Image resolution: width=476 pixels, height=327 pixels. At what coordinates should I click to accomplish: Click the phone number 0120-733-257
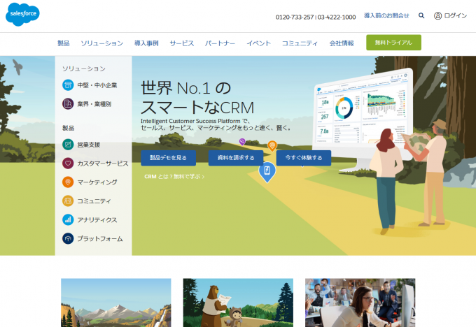[x=295, y=17]
